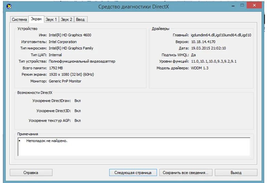
Task: Click inside the Примечания notes box
Action: [x=134, y=147]
